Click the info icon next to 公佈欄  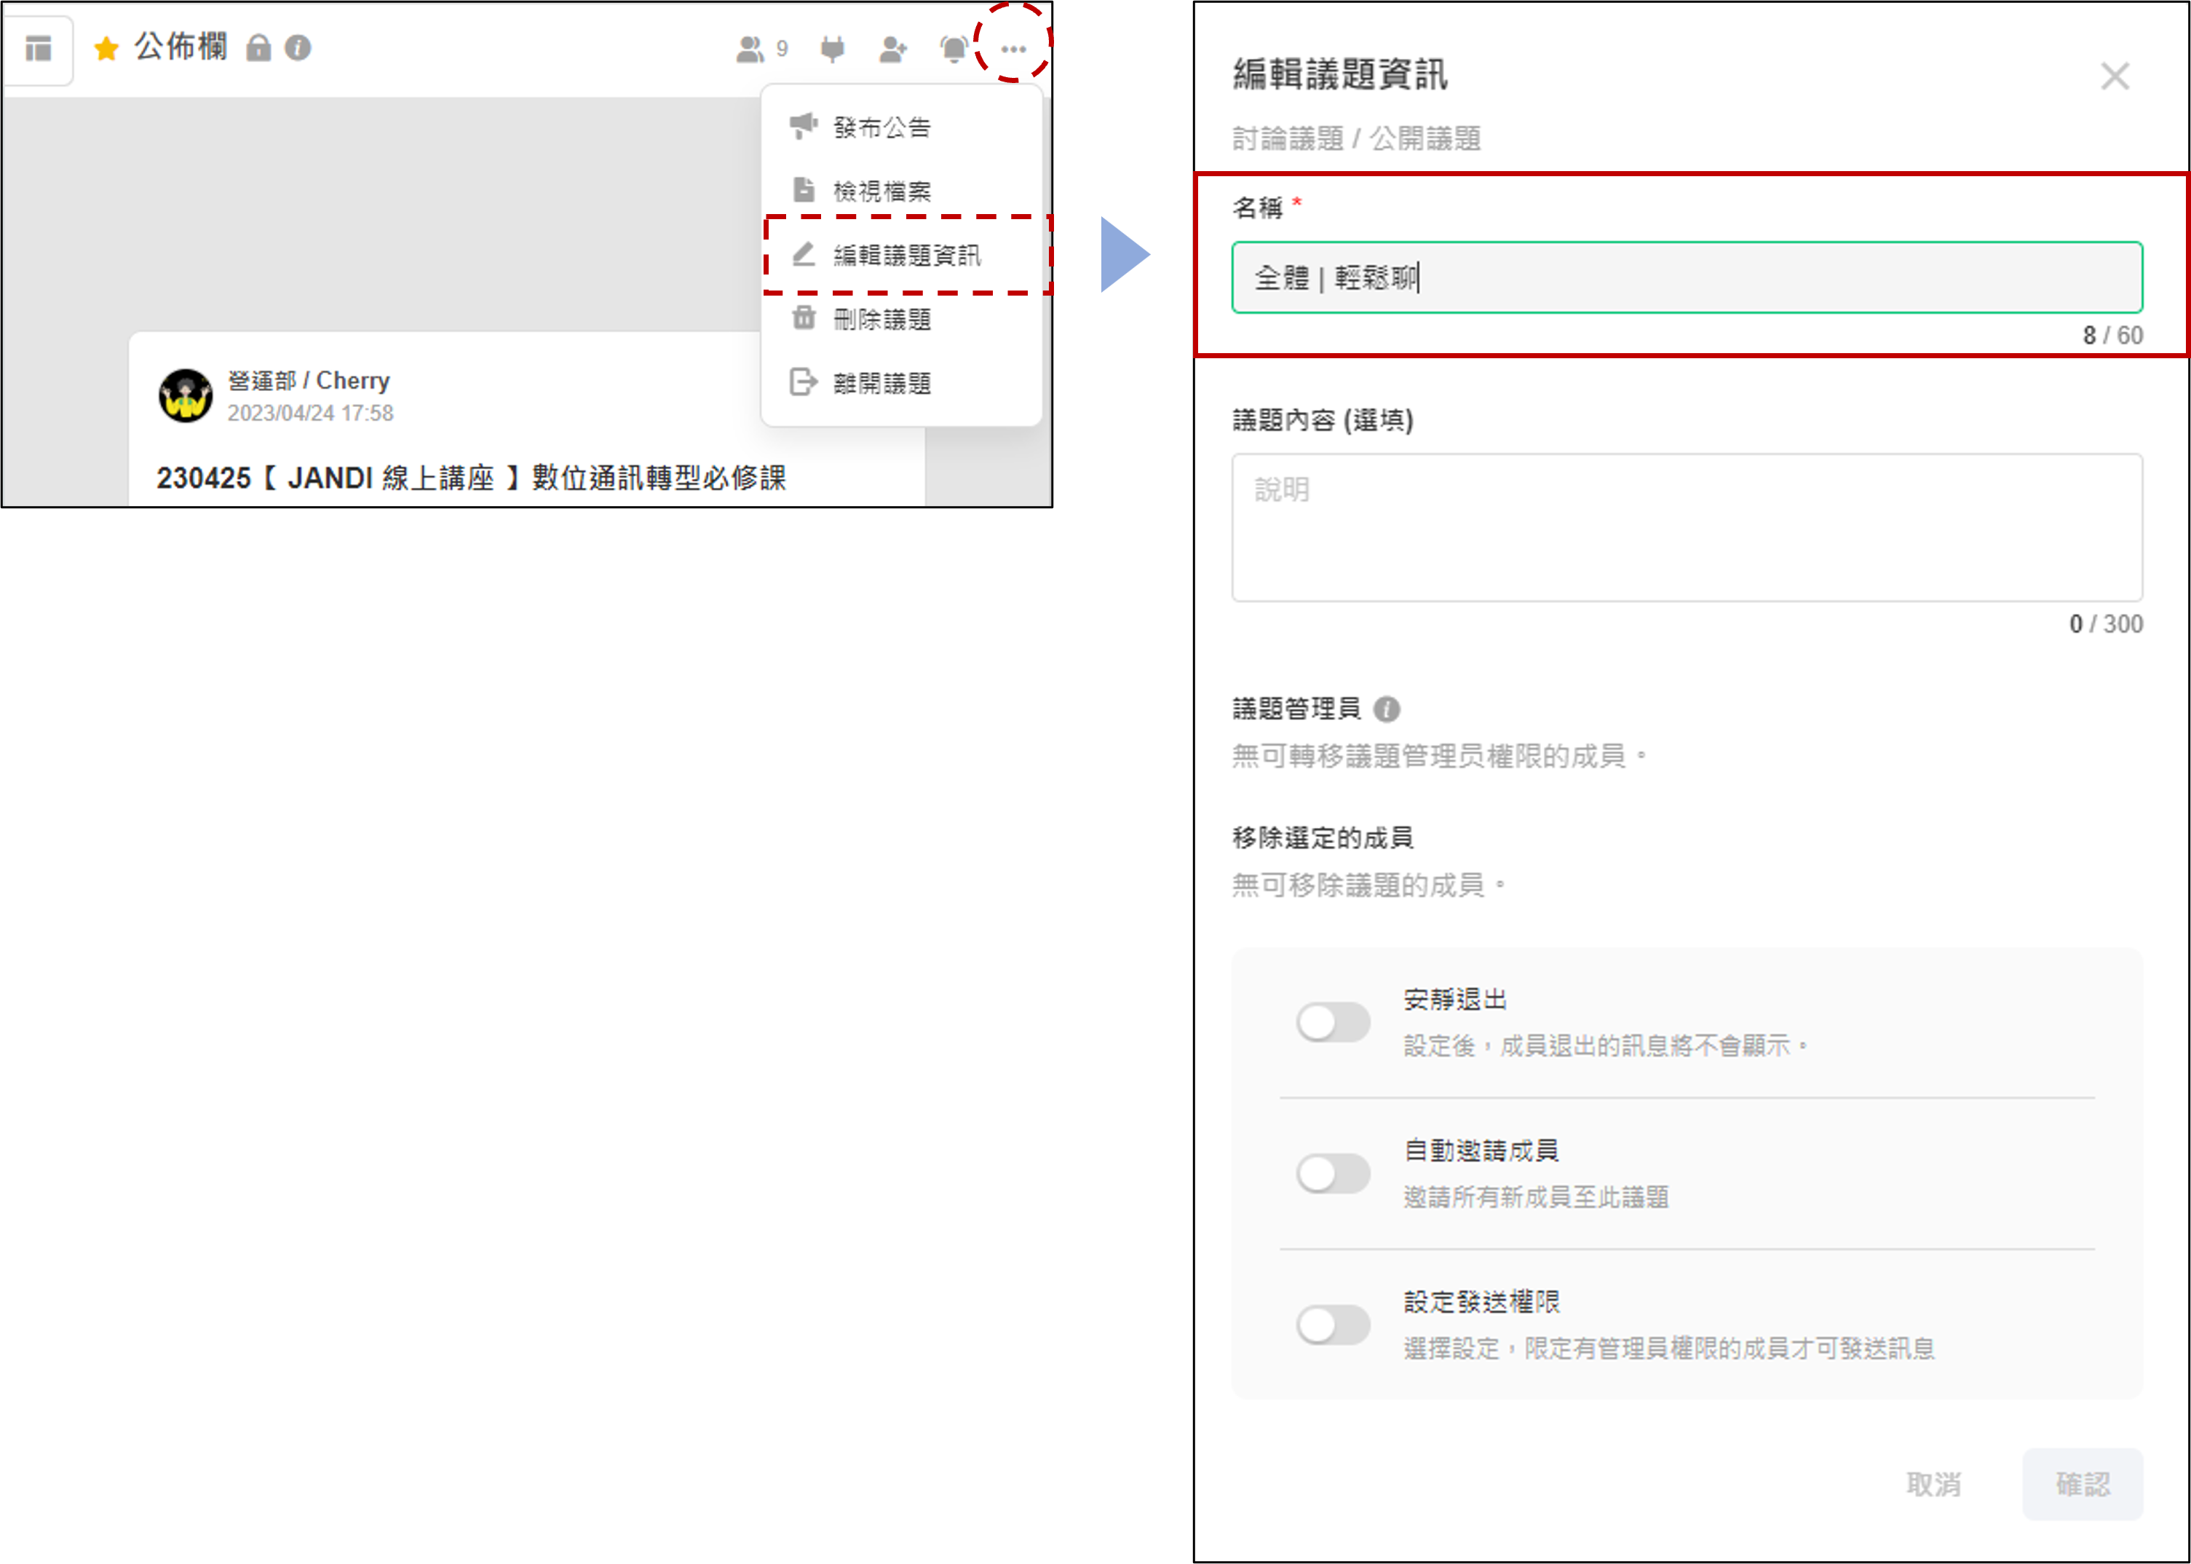(298, 47)
